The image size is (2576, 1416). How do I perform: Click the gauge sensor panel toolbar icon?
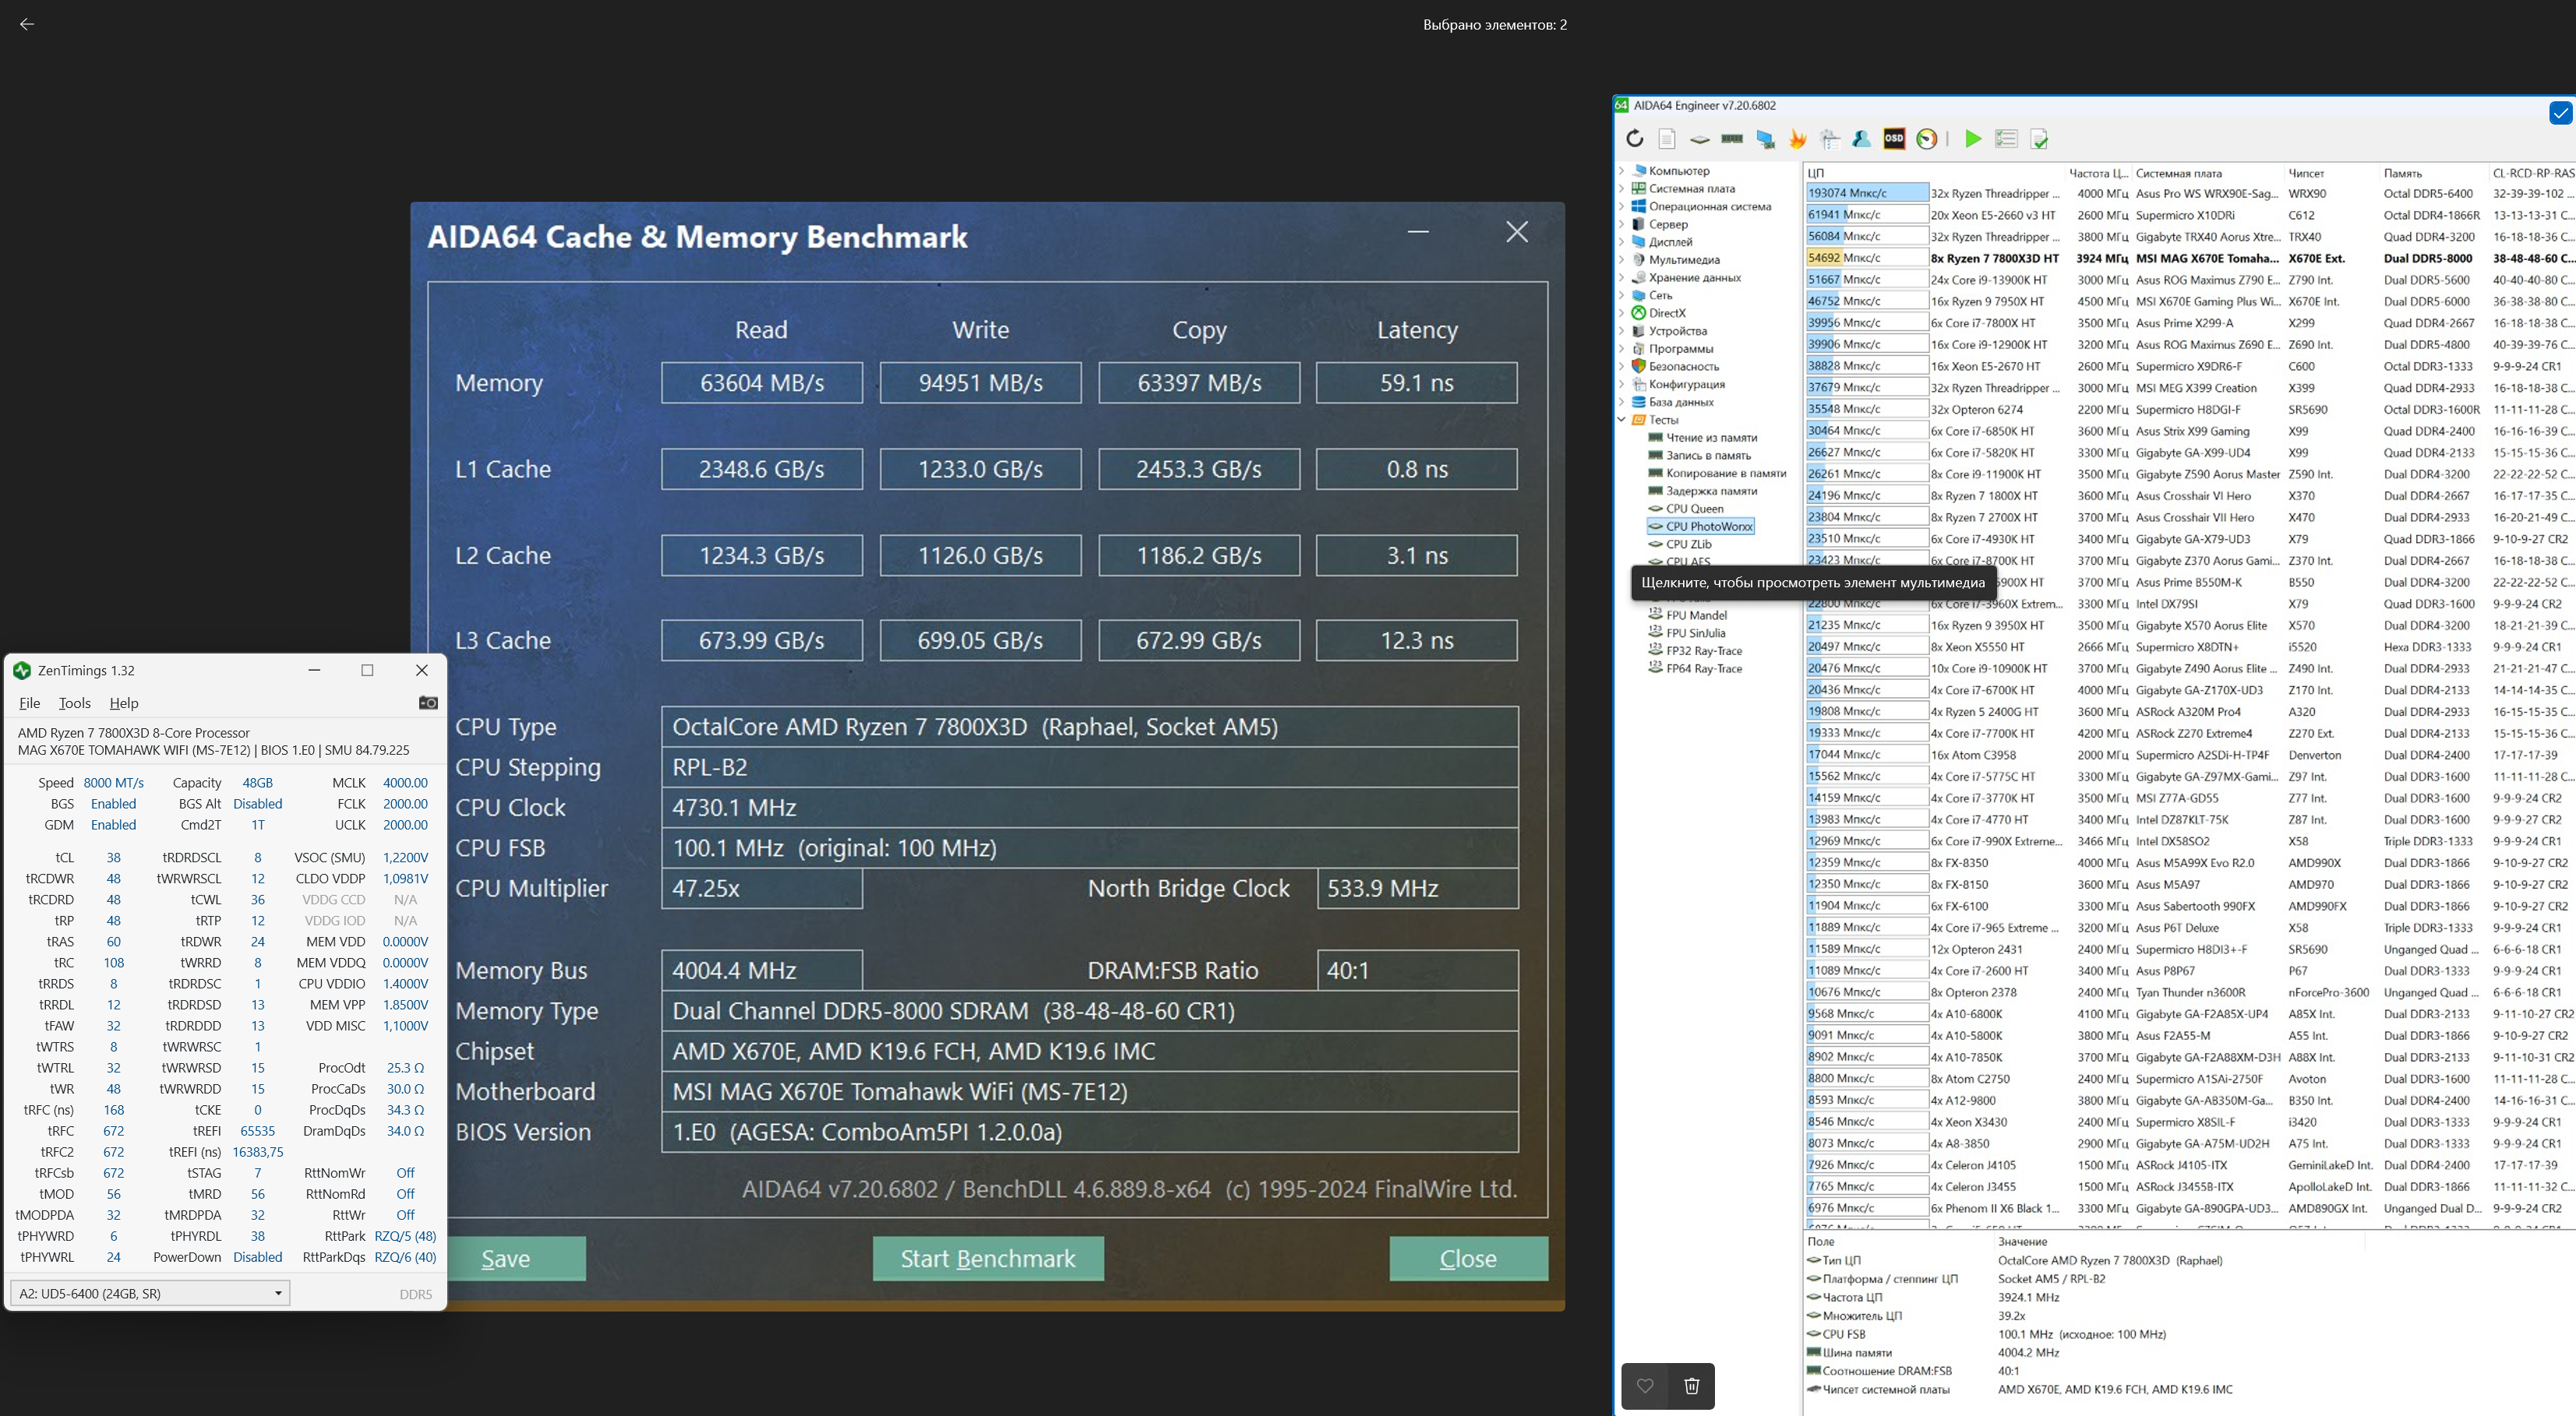coord(1927,139)
